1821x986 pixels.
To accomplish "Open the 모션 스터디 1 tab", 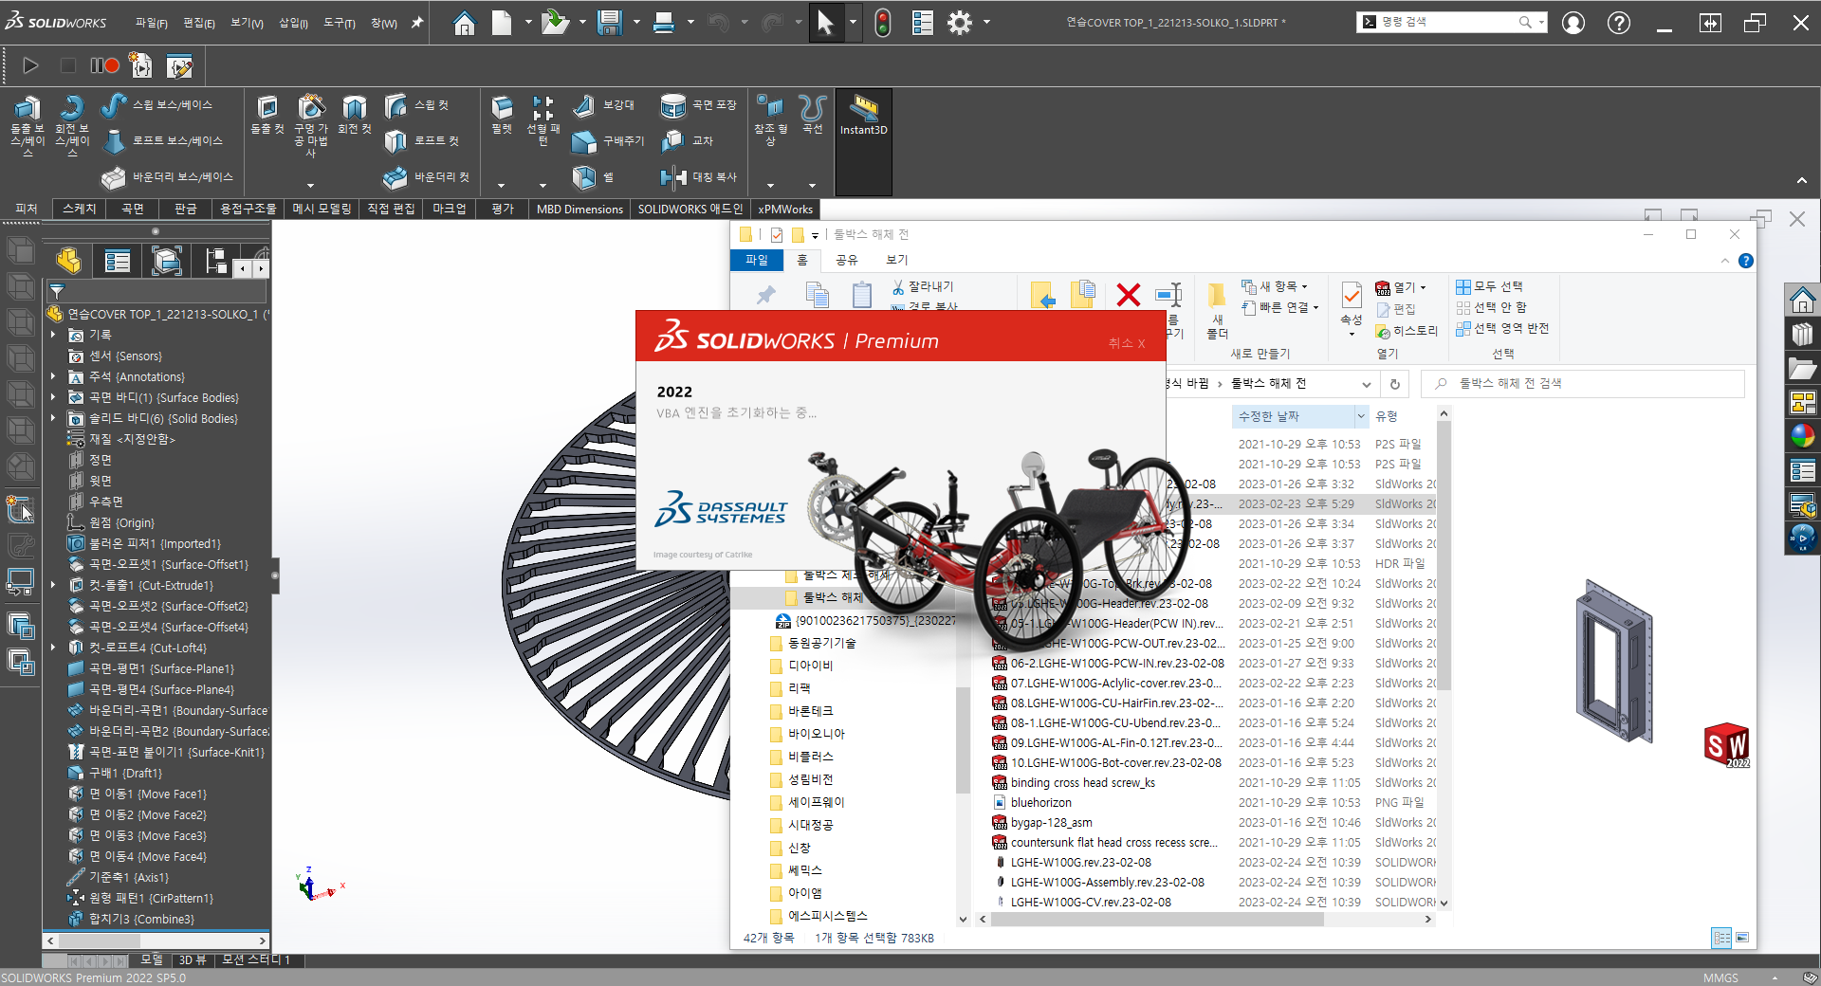I will click(256, 959).
